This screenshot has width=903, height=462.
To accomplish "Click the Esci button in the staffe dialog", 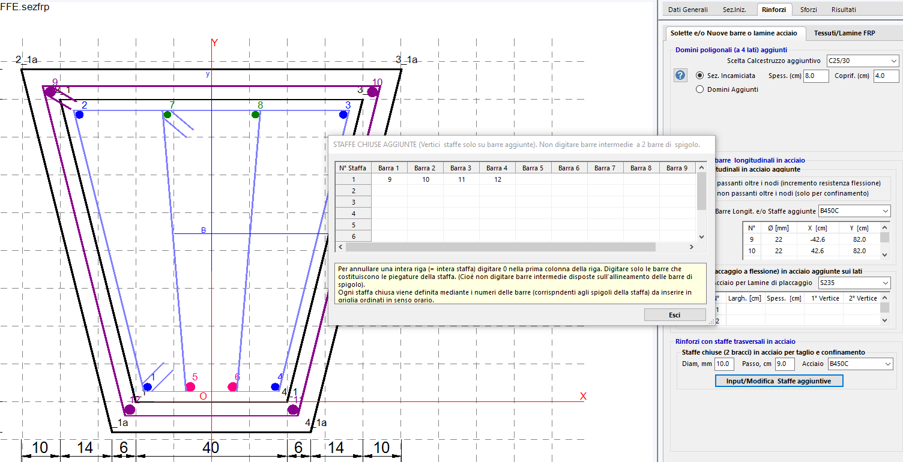I will [674, 315].
